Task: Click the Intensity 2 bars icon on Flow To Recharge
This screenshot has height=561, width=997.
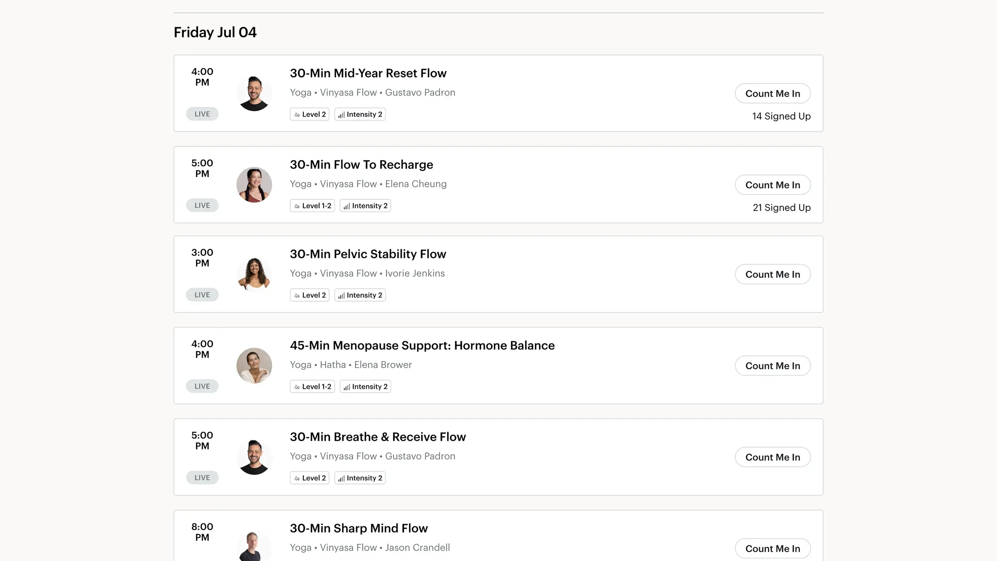Action: coord(347,206)
